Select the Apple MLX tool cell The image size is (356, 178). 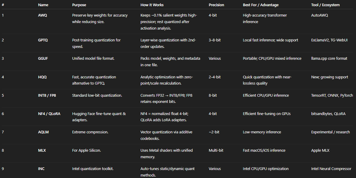[x=320, y=151]
